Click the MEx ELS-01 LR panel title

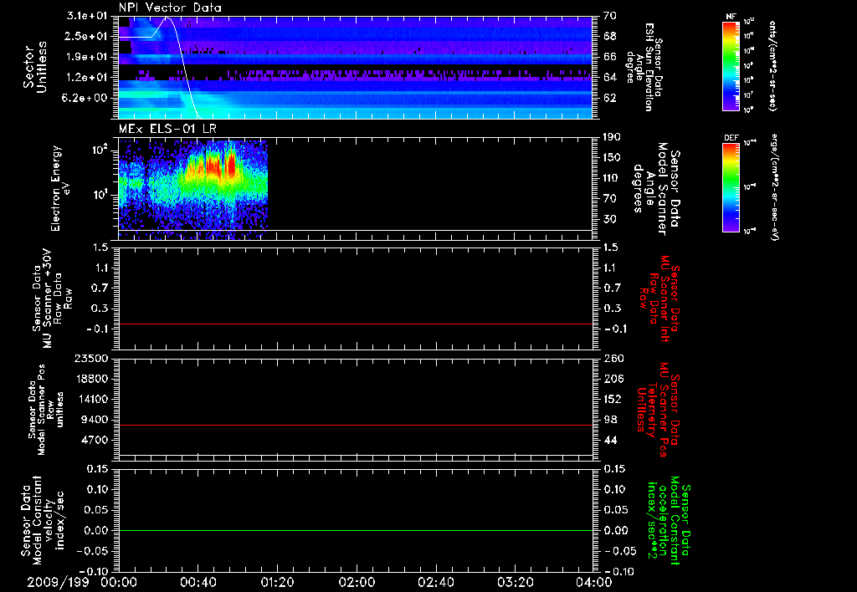167,129
